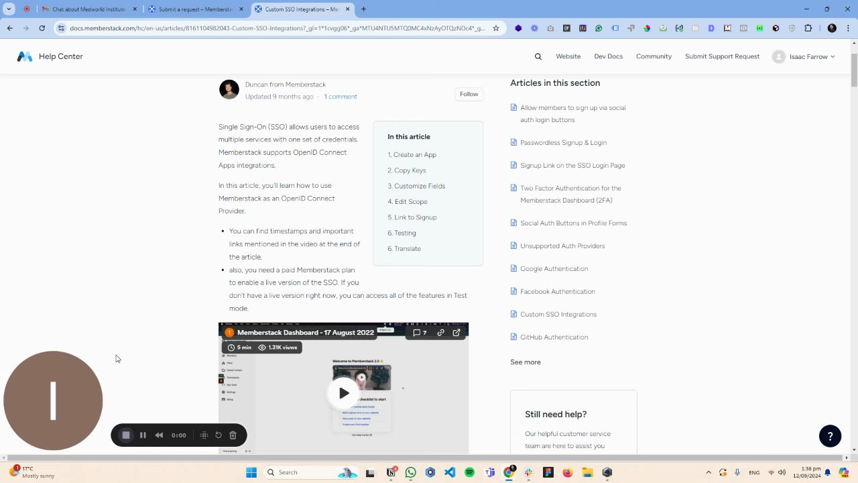The height and width of the screenshot is (483, 858).
Task: Jump to 6. Translate section
Action: point(404,249)
